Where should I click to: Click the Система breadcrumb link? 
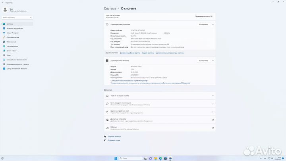[x=110, y=8]
